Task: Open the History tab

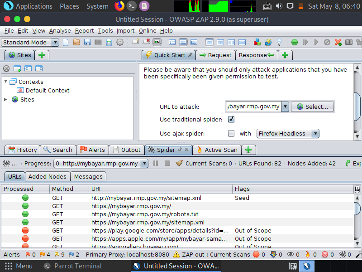Action: point(22,150)
